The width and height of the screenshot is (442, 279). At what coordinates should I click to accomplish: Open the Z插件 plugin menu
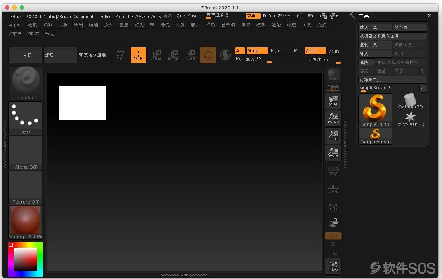coord(15,33)
